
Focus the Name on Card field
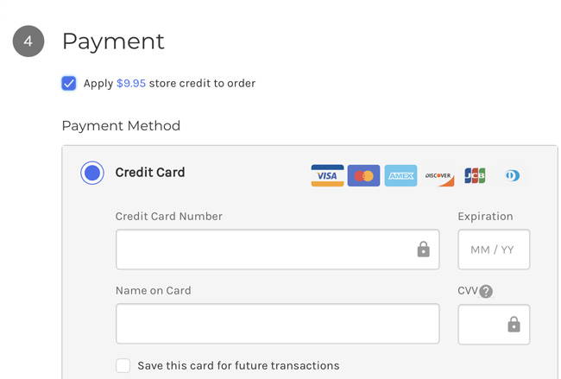[278, 324]
